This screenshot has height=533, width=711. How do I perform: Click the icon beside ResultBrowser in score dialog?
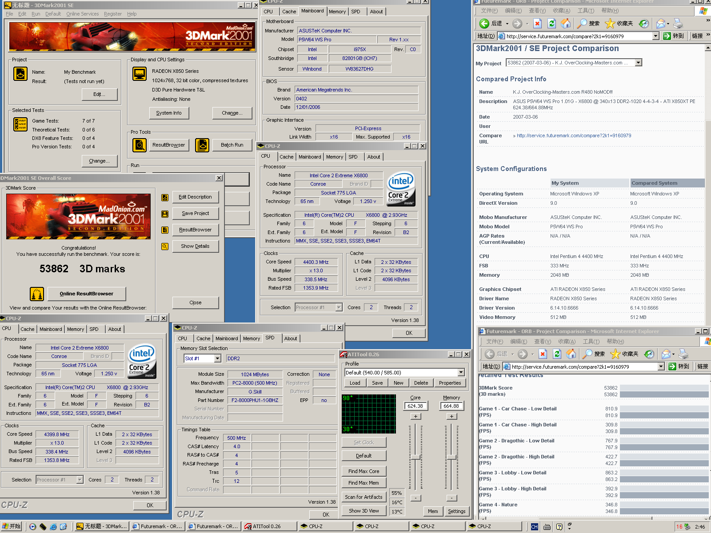(x=165, y=230)
